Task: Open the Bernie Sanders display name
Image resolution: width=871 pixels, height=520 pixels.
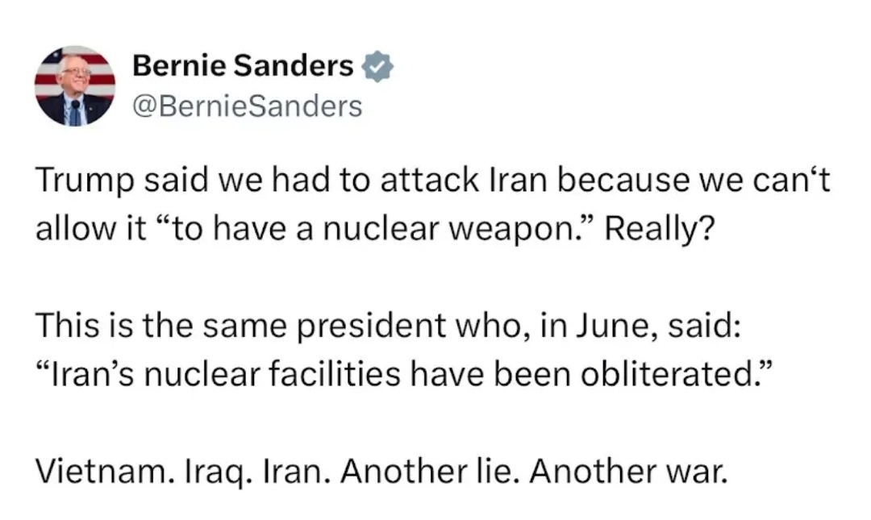Action: coord(242,68)
